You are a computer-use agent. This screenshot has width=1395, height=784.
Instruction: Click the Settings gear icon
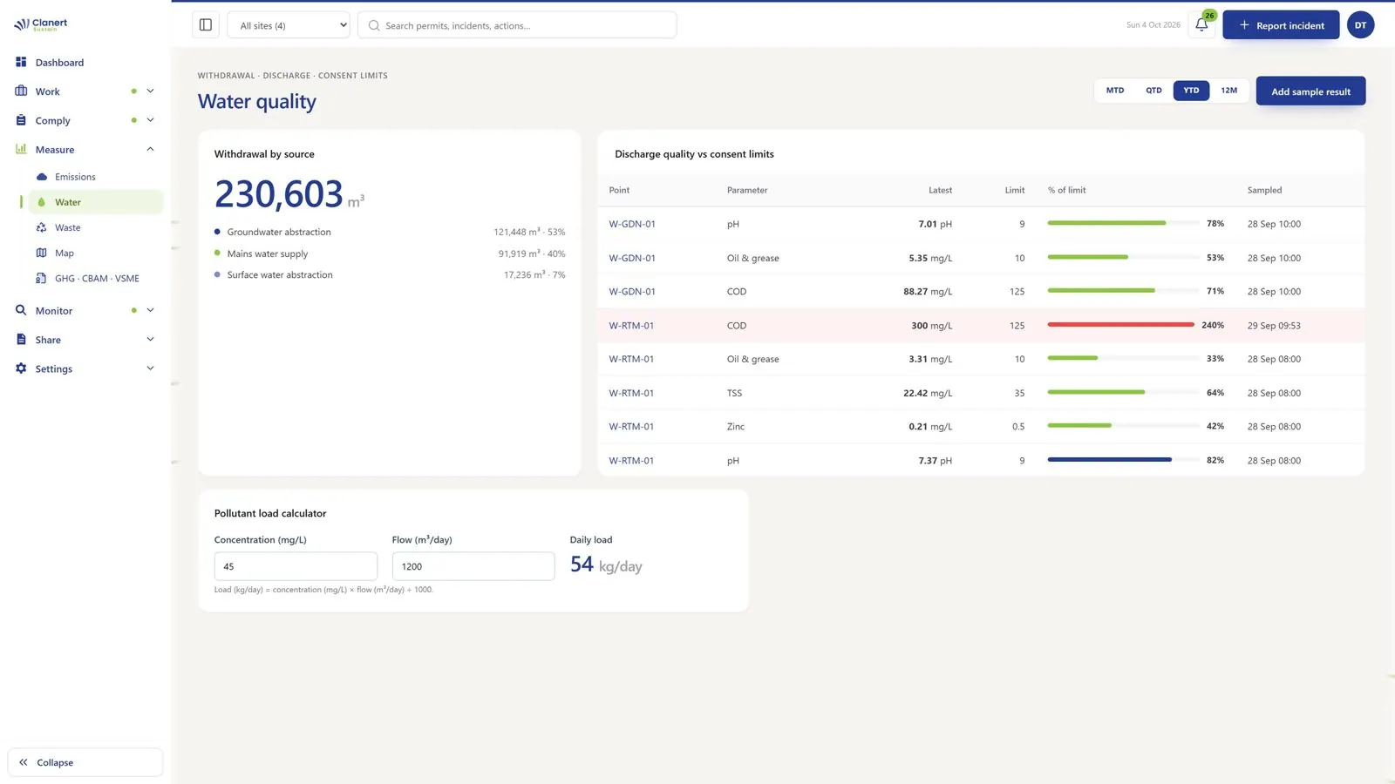coord(21,368)
